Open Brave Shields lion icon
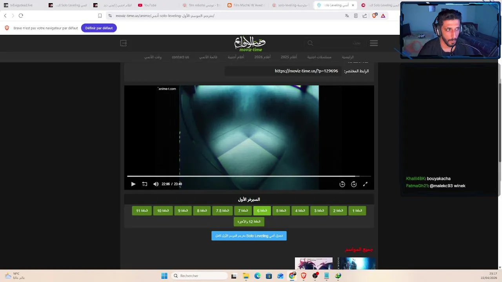 tap(375, 16)
